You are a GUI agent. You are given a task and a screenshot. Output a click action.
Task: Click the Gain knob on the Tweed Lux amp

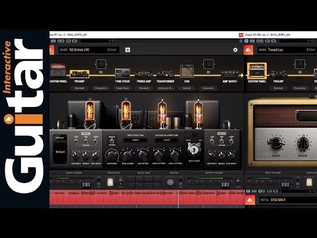(276, 143)
